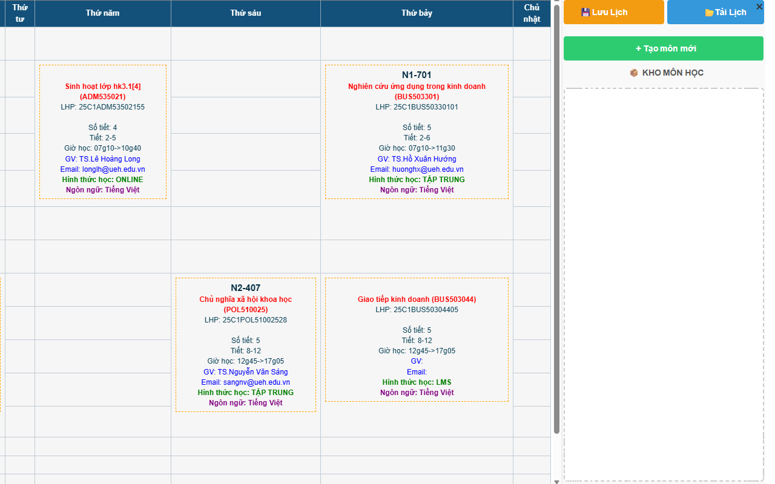775x484 pixels.
Task: Select the Giao tiếp kinh doanh BUS503044 card
Action: point(417,339)
